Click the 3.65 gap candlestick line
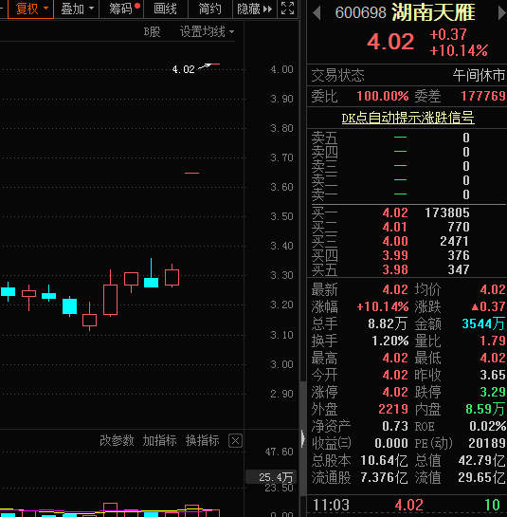 click(191, 173)
